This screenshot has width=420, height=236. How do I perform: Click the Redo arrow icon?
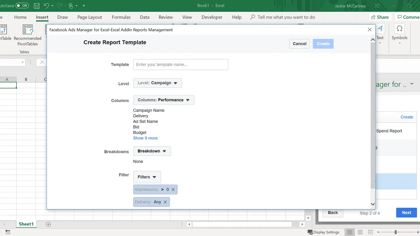point(59,6)
